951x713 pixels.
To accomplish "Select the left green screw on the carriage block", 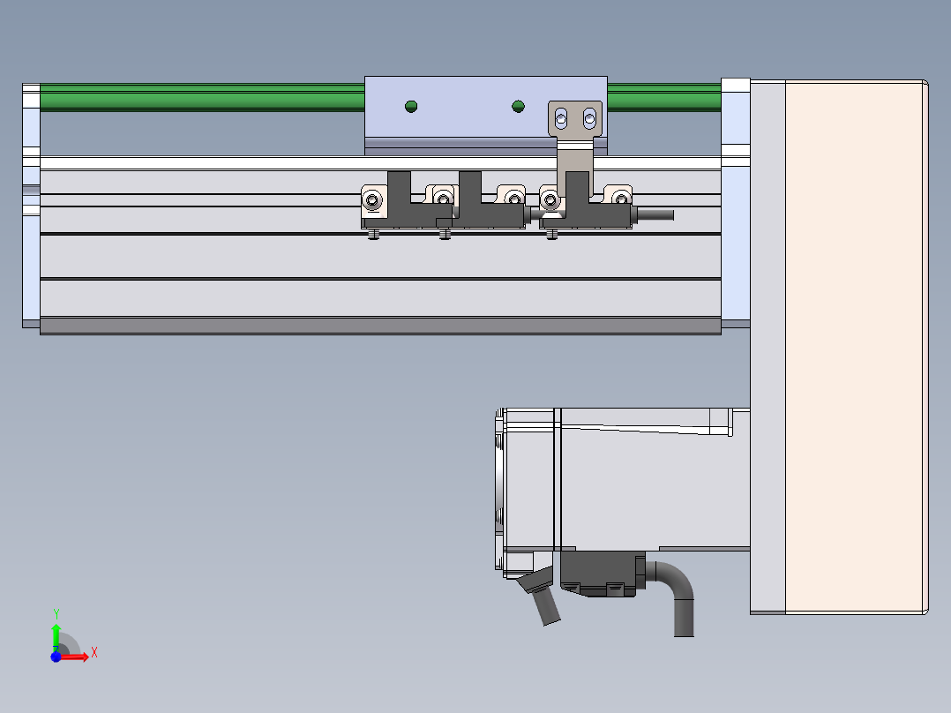I will 411,107.
